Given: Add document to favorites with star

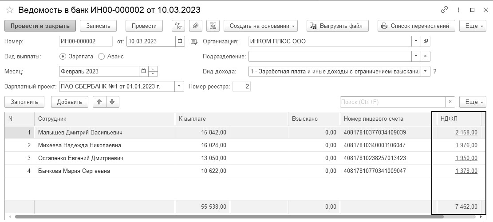Looking at the screenshot, I should (9, 10).
